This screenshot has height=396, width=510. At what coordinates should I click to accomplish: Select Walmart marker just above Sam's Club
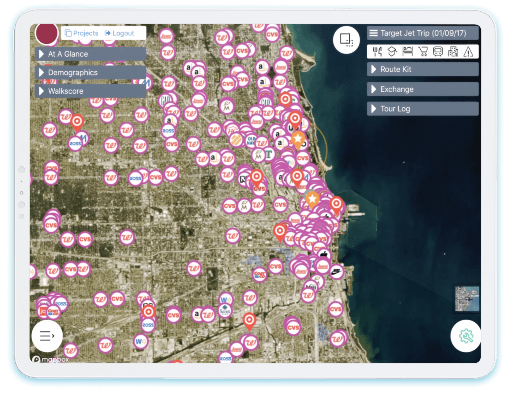click(x=226, y=299)
